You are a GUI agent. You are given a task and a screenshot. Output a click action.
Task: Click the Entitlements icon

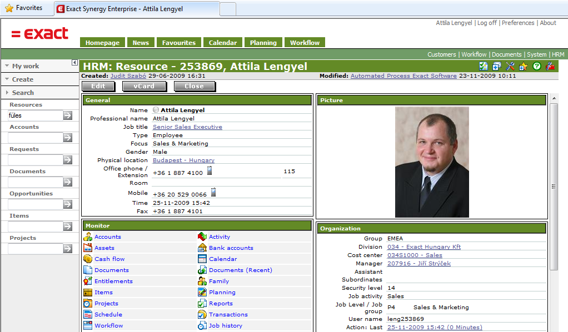point(88,281)
